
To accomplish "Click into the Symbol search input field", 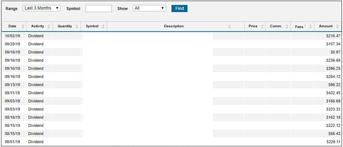I will [x=99, y=9].
